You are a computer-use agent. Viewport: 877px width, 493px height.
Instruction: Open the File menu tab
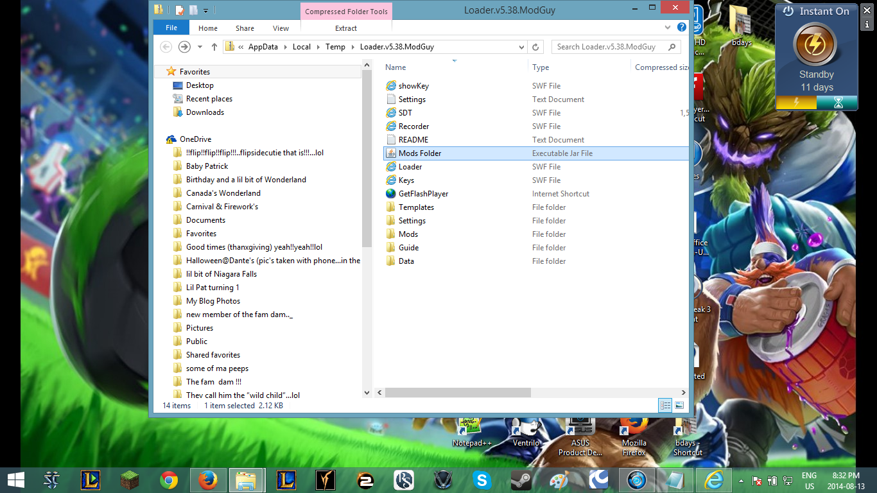click(171, 28)
